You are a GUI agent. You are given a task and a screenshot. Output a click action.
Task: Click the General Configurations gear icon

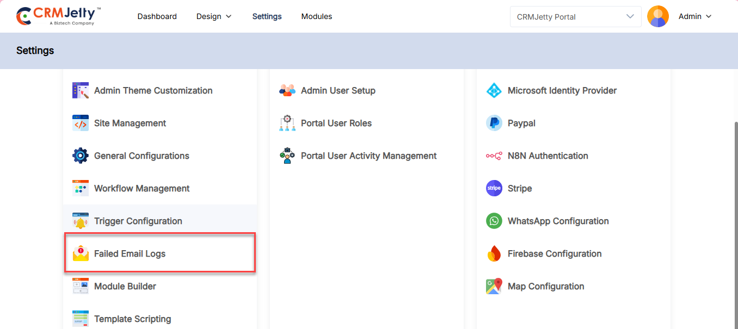(x=81, y=156)
